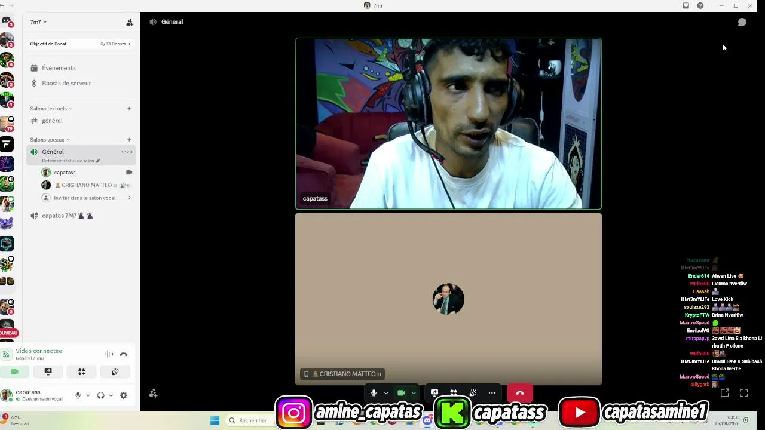This screenshot has height=430, width=765.
Task: Open user settings gear
Action: pos(124,395)
